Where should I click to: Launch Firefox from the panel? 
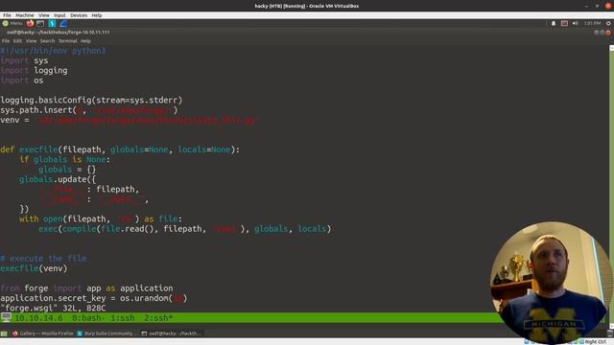30,23
